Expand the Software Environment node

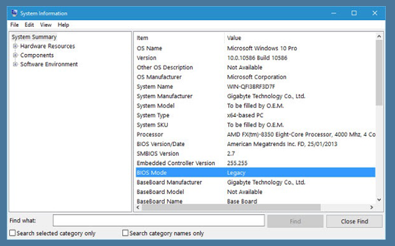pos(15,65)
